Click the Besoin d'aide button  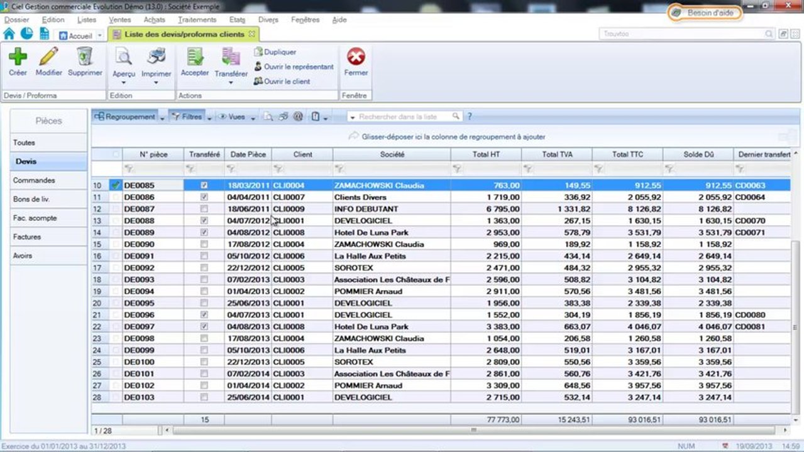(x=704, y=13)
